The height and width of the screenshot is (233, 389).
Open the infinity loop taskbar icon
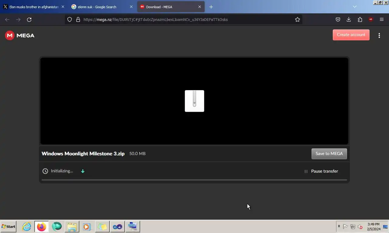pyautogui.click(x=117, y=227)
